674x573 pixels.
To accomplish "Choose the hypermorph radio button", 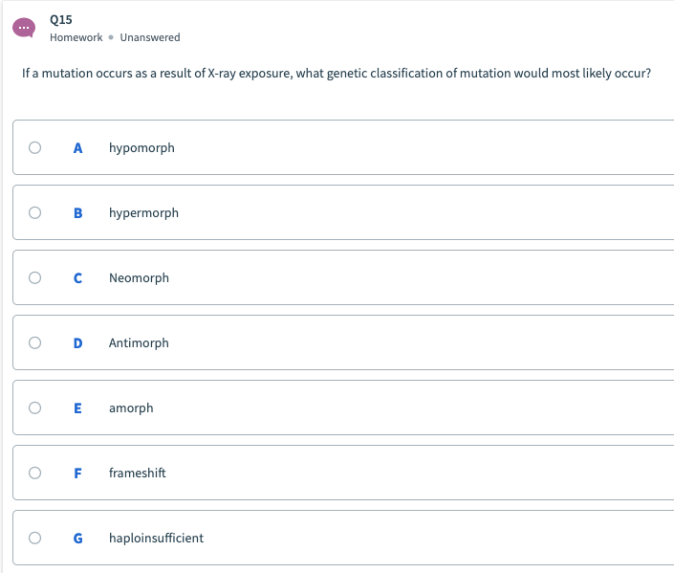I will click(35, 213).
